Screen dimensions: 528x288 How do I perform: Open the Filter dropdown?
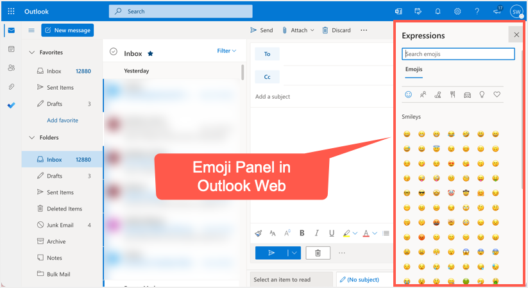226,51
